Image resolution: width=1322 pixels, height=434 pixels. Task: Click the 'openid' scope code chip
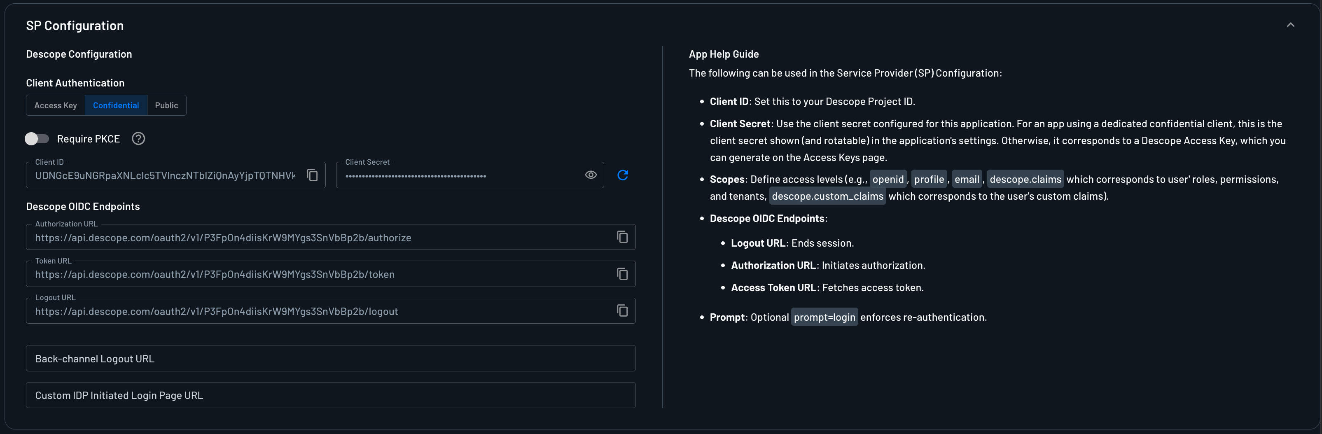coord(888,179)
